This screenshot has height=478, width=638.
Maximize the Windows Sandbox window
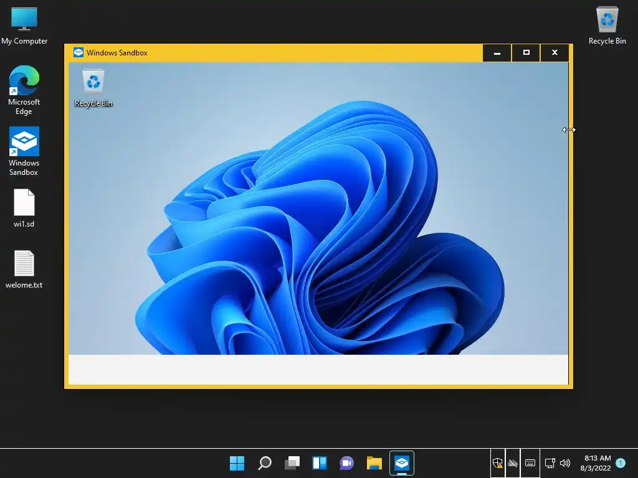[526, 53]
